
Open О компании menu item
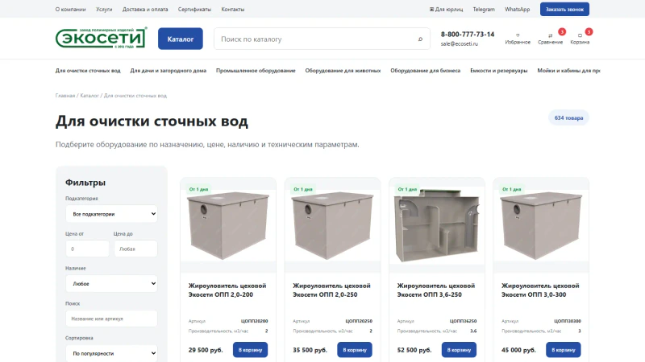point(70,9)
